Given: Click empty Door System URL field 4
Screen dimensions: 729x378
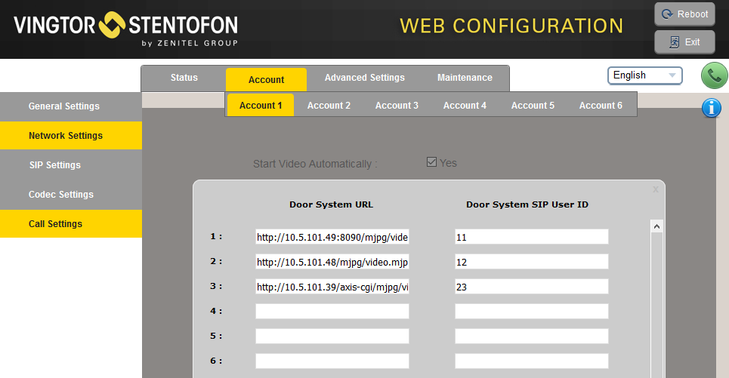Looking at the screenshot, I should pos(332,311).
